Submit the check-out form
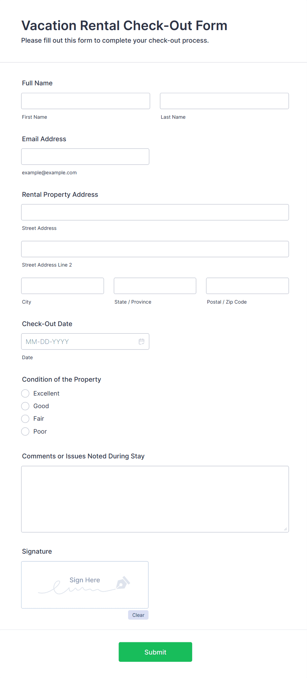 coord(155,652)
